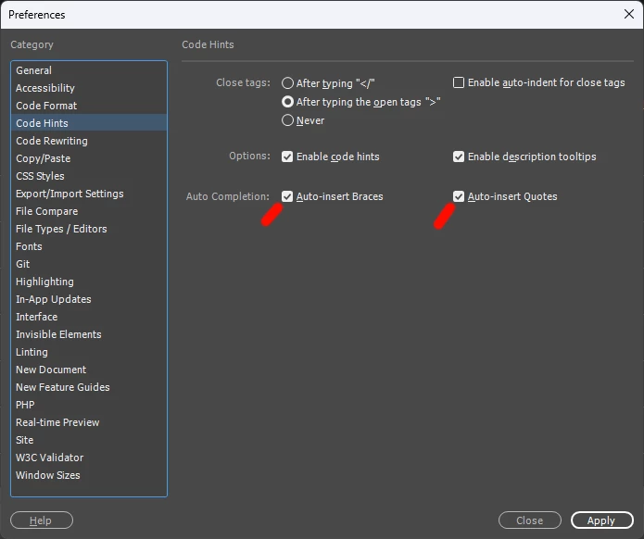Open Highlighting preferences
644x539 pixels.
tap(89, 282)
